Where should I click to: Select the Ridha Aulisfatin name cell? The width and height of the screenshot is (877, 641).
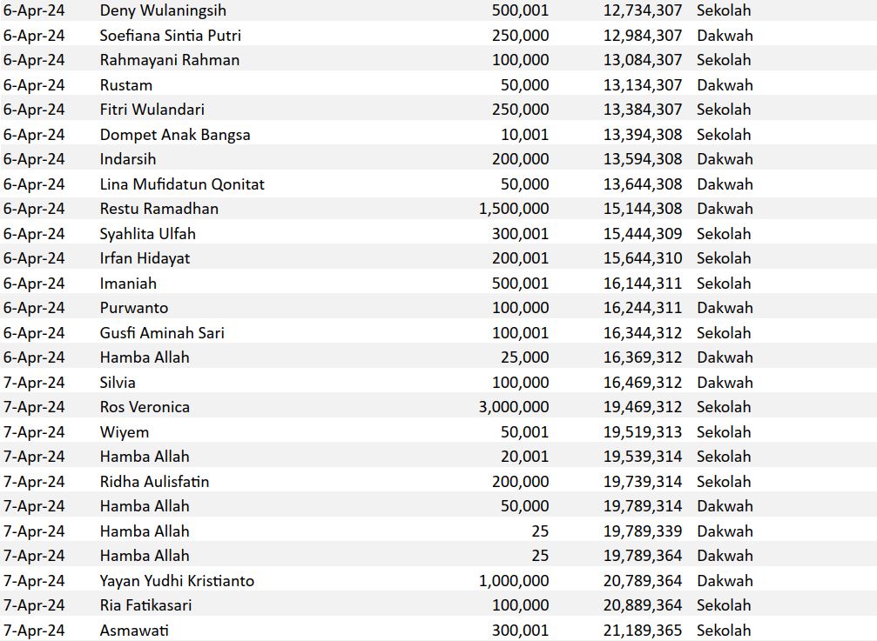click(154, 482)
